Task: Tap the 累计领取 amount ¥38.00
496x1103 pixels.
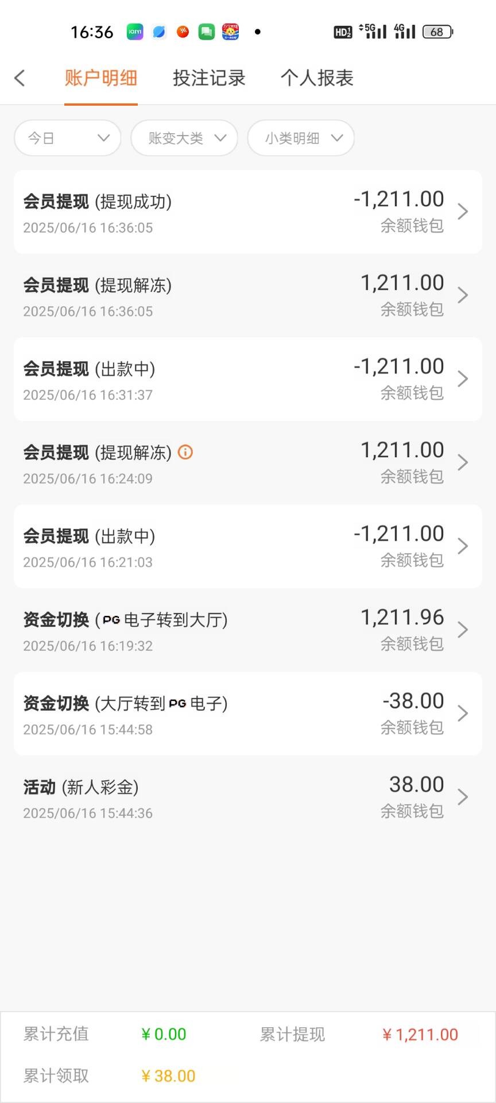Action: click(x=168, y=1076)
